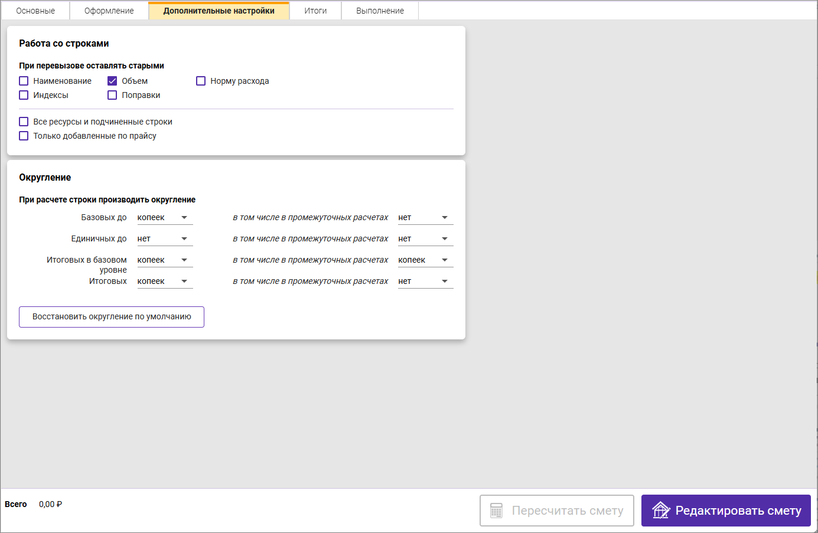Open Итоговых в базовом уровне dropdown
Viewport: 818px width, 533px height.
(165, 260)
